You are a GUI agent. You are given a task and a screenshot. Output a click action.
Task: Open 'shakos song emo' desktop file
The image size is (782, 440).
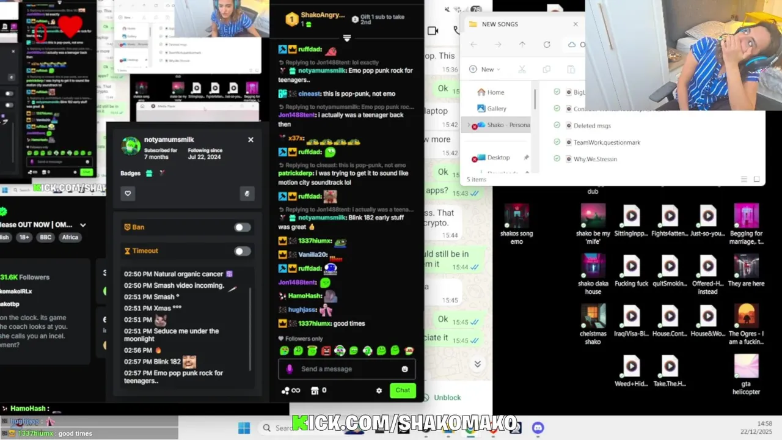[517, 224]
